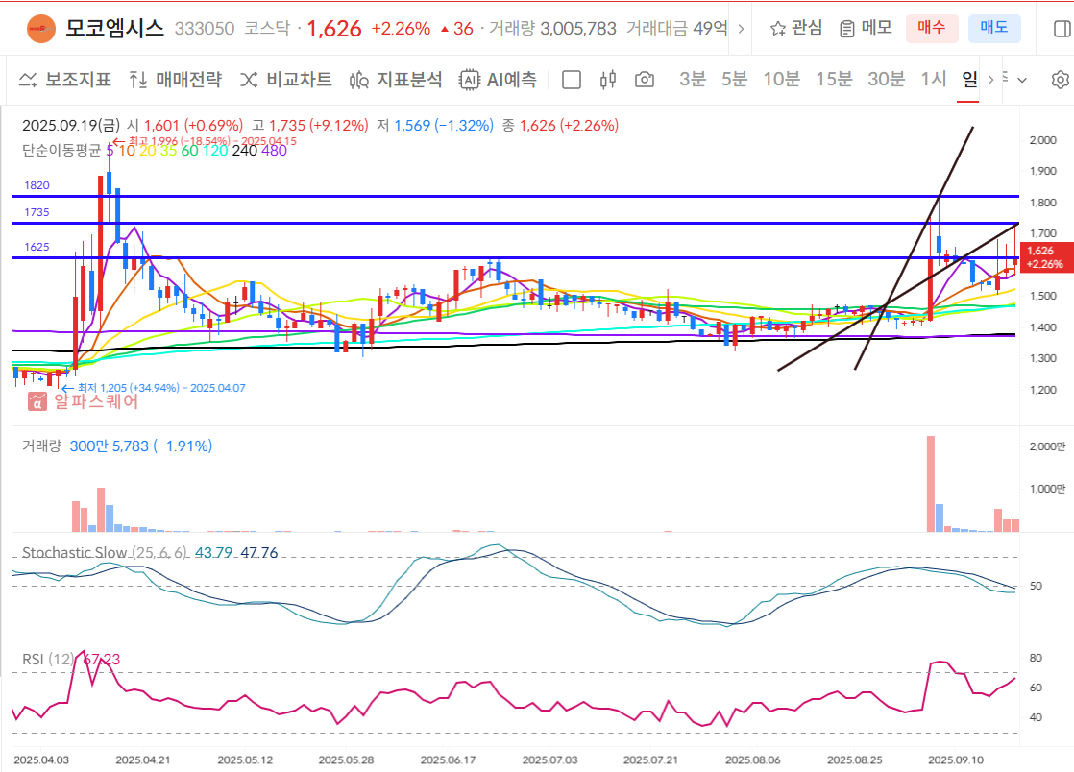Select the 일 daily timeframe tab
This screenshot has width=1074, height=772.
969,80
